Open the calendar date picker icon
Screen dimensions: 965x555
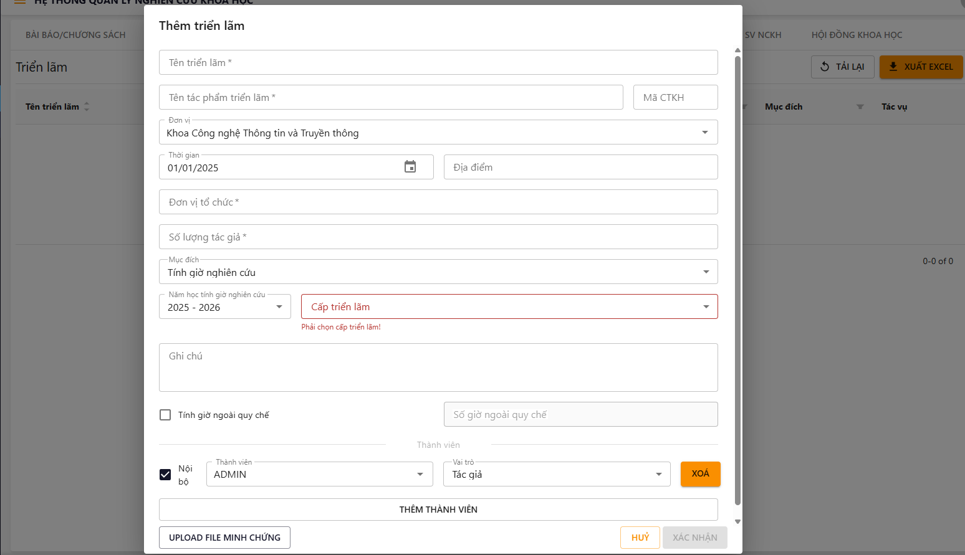click(x=410, y=167)
